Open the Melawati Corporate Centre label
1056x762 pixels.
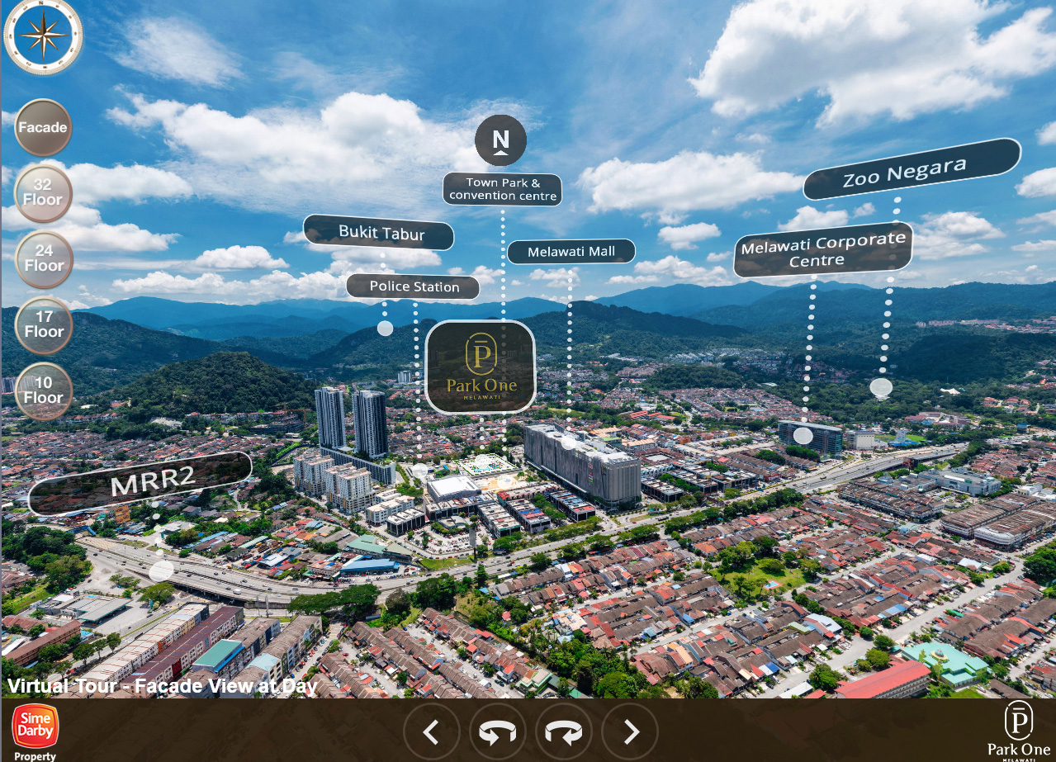pos(823,250)
